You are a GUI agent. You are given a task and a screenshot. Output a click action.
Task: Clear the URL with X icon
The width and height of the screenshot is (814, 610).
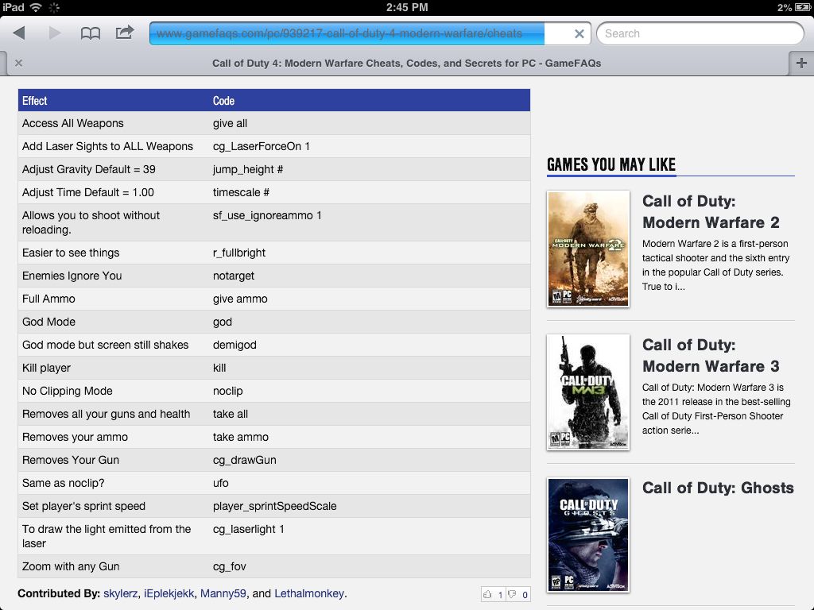579,33
